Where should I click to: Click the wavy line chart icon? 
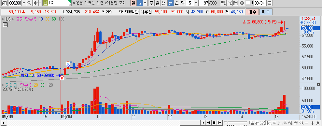[273, 123]
